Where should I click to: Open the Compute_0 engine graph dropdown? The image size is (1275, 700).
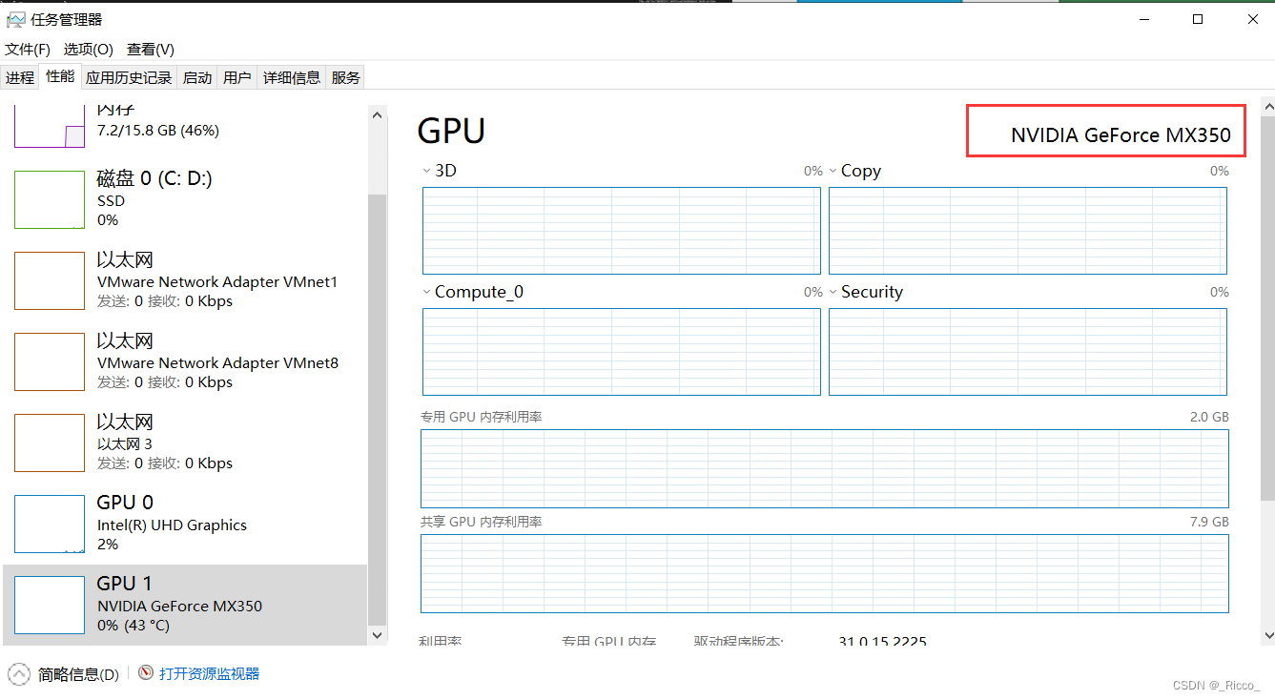[426, 292]
